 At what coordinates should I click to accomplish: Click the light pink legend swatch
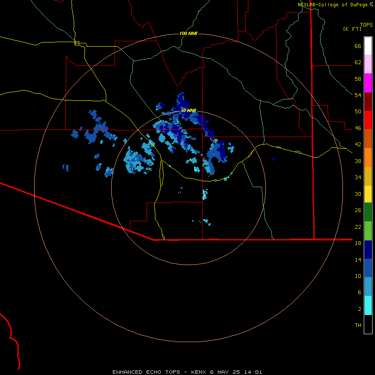(368, 64)
